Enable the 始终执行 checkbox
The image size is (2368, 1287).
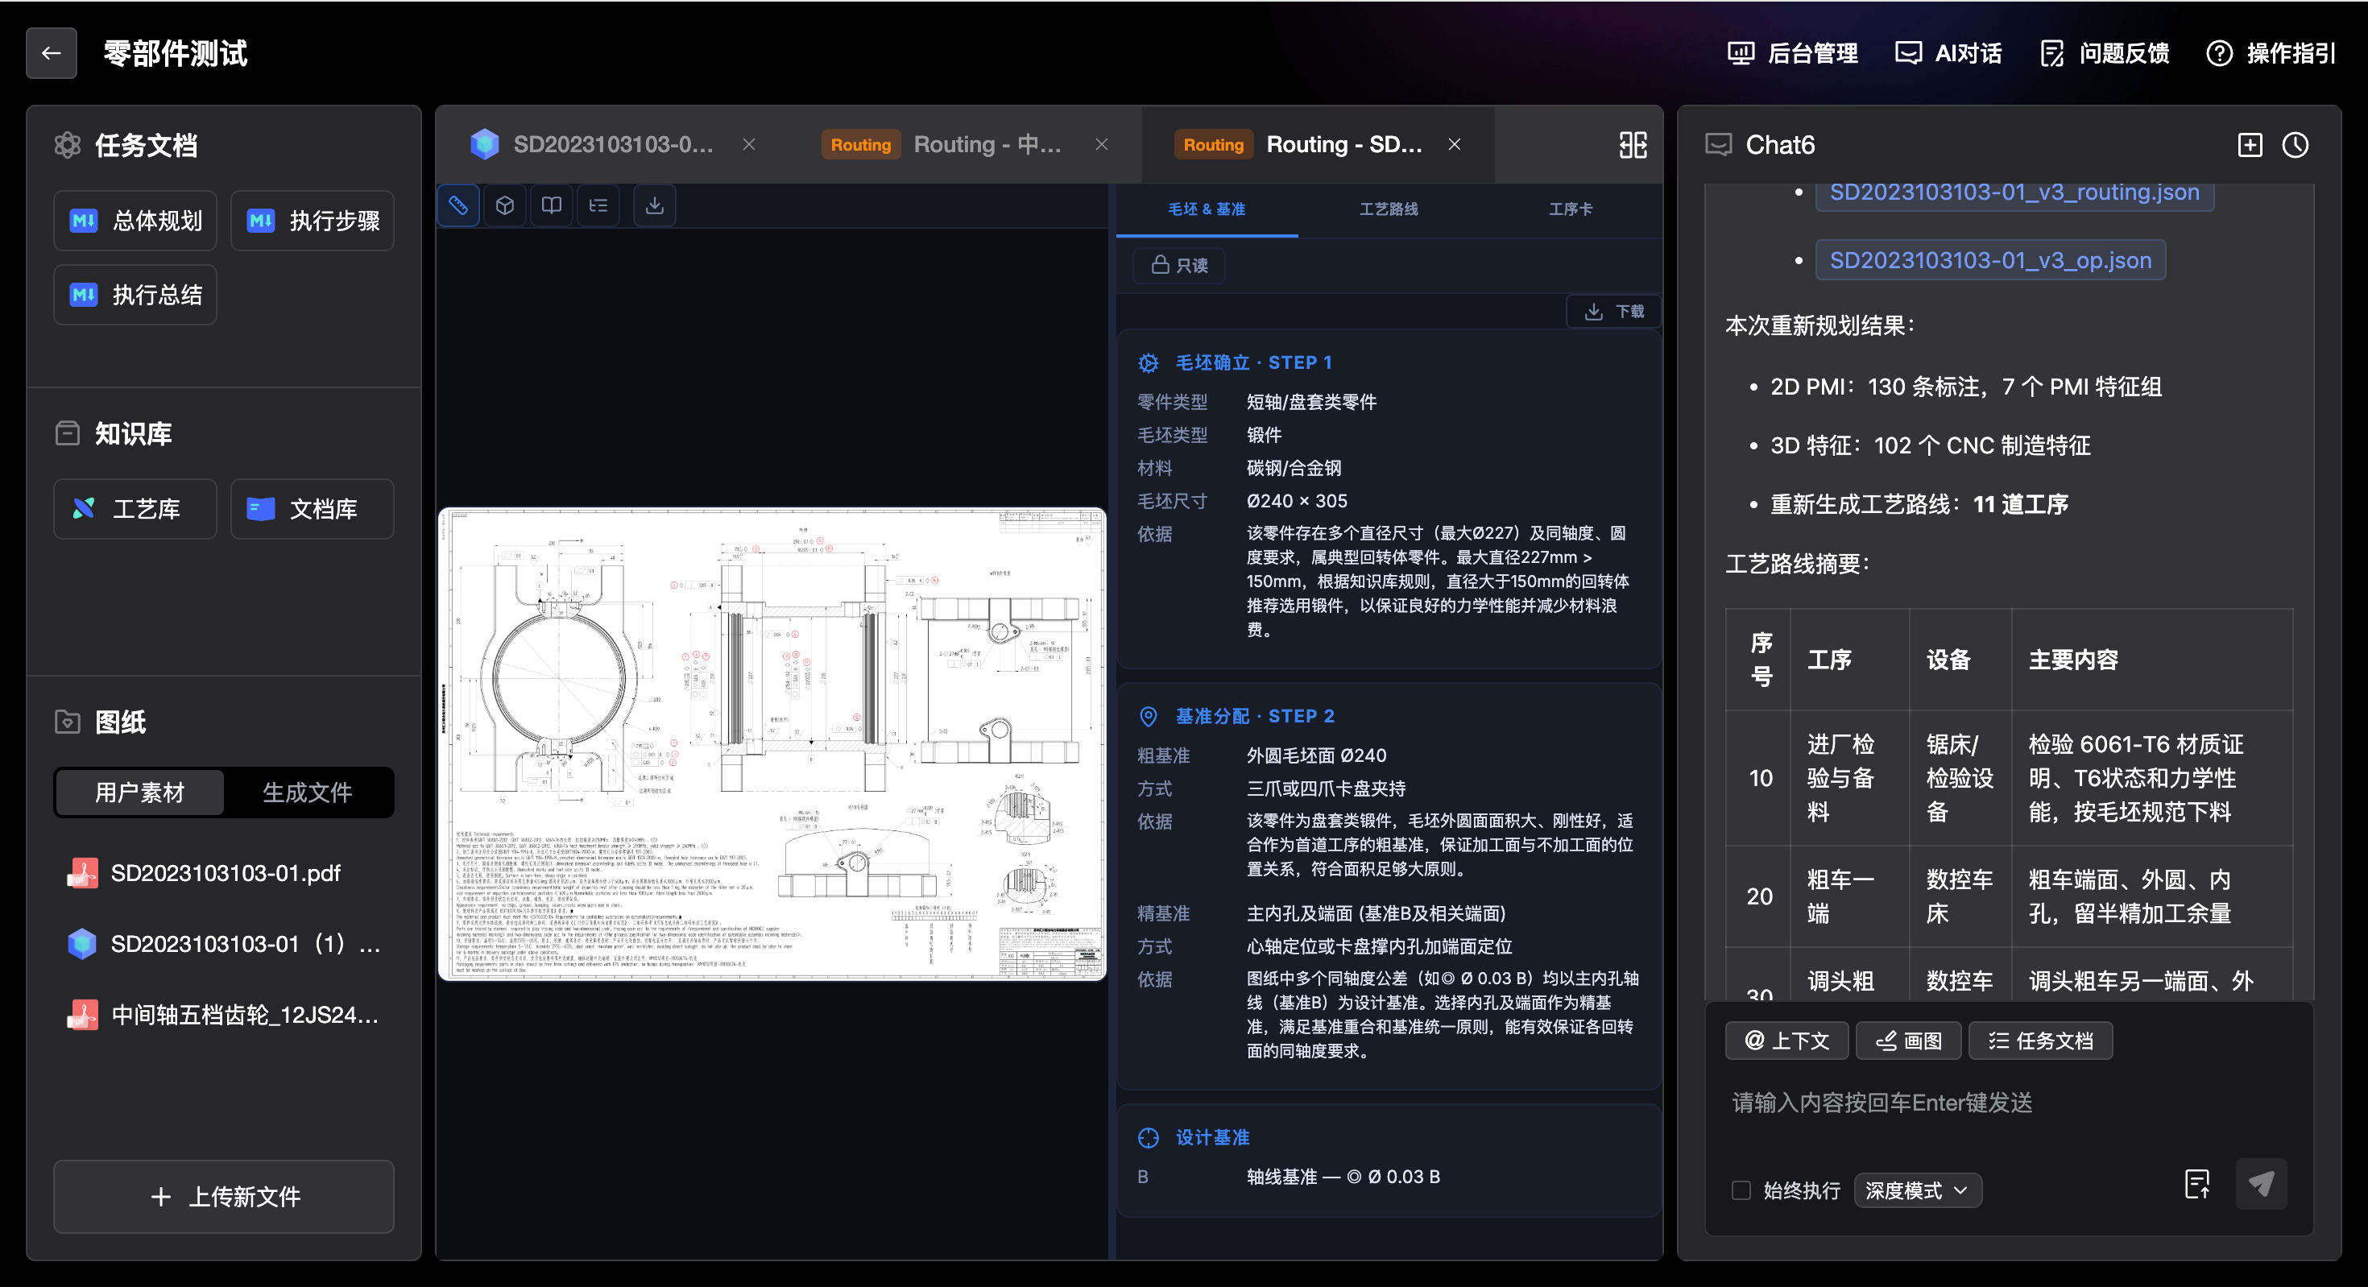[1740, 1190]
